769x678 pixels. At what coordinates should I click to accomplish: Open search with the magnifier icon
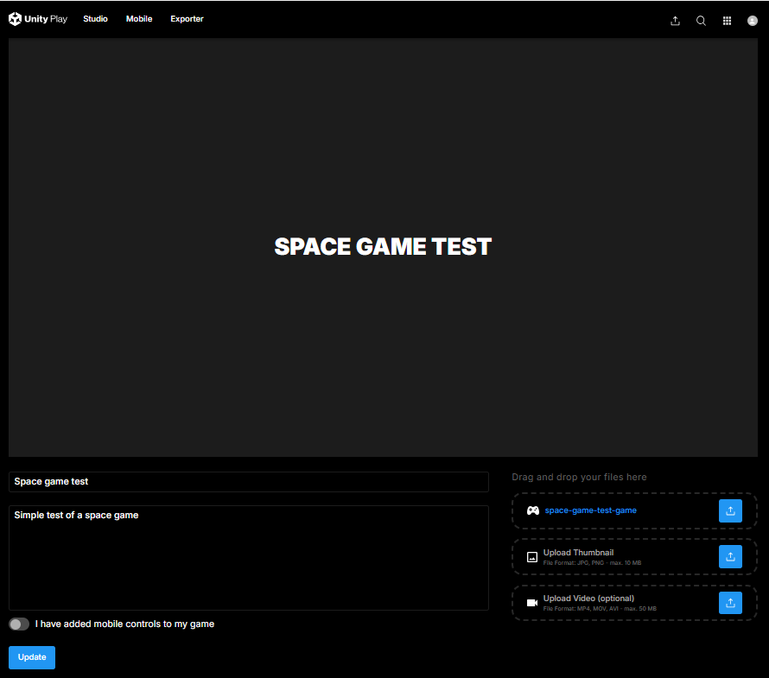pos(701,21)
